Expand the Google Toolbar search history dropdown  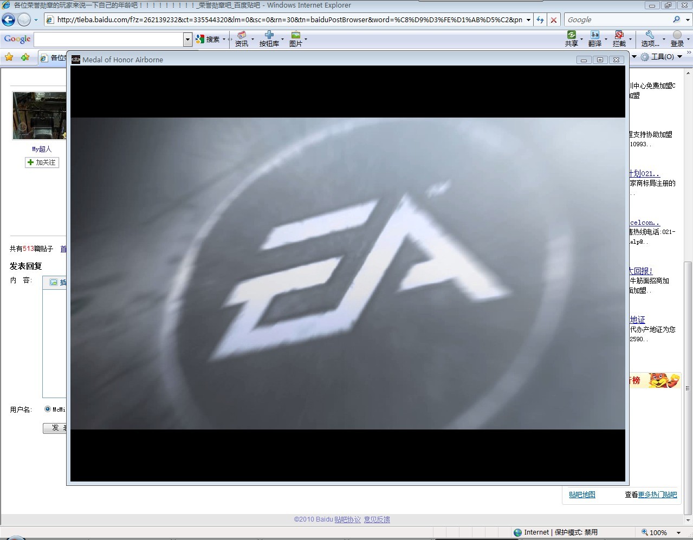[x=188, y=40]
